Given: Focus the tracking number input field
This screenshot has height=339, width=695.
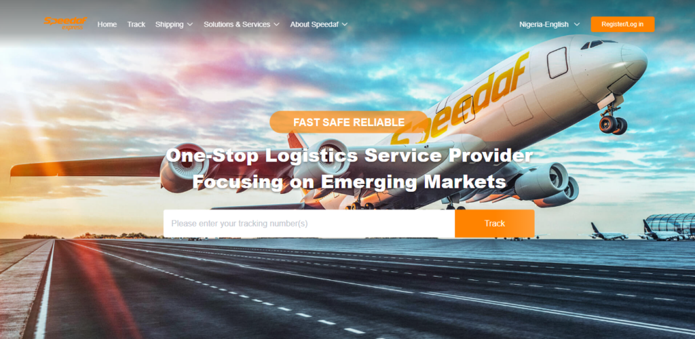Looking at the screenshot, I should pos(309,224).
